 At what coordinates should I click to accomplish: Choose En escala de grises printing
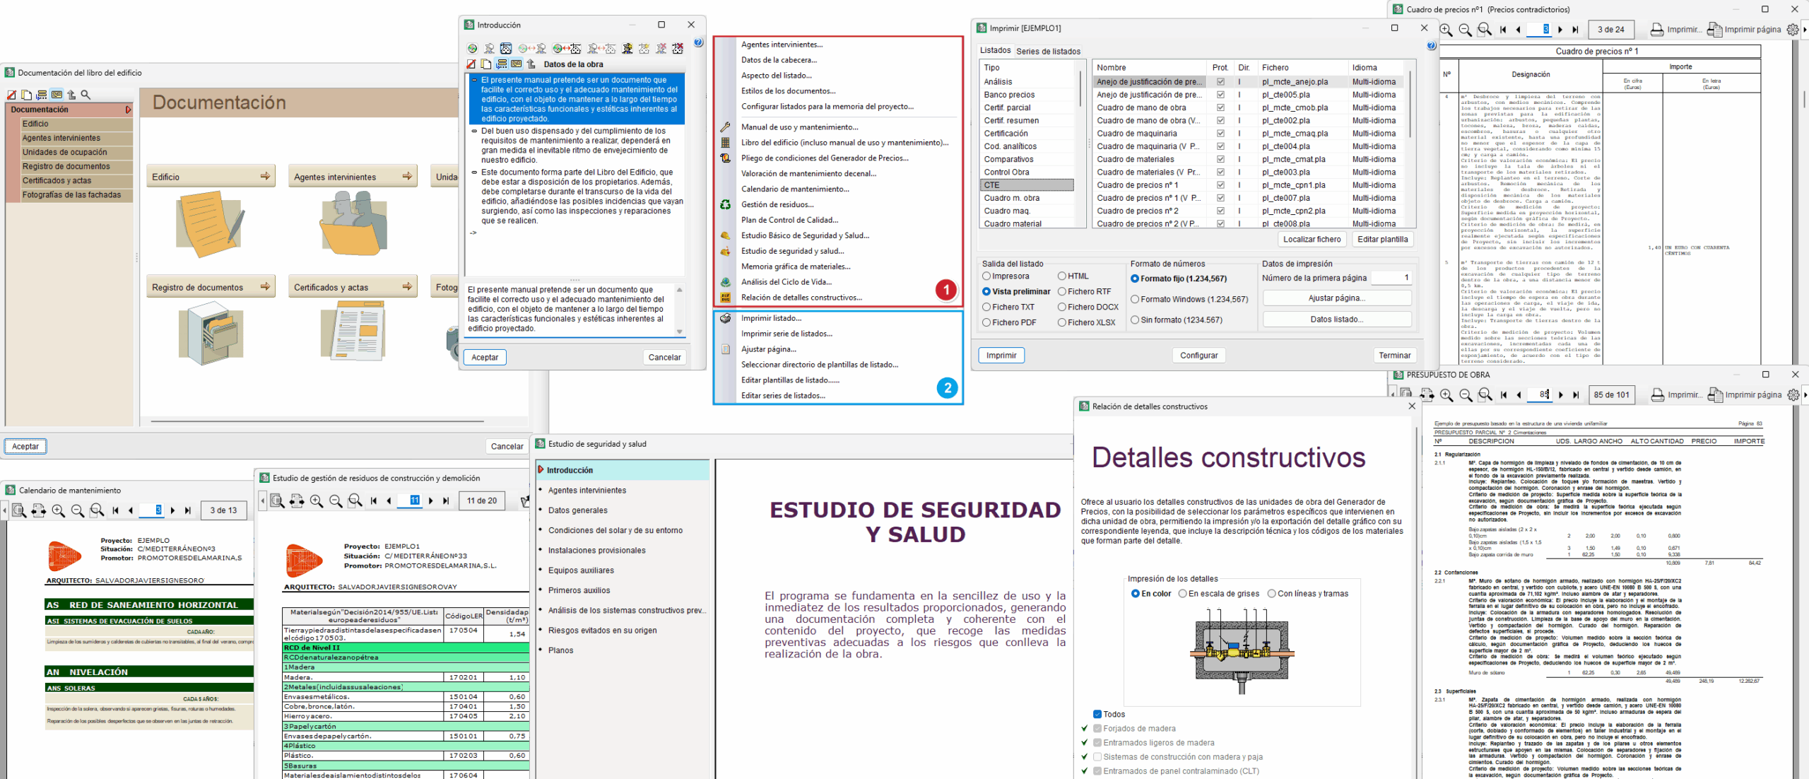[x=1183, y=594]
